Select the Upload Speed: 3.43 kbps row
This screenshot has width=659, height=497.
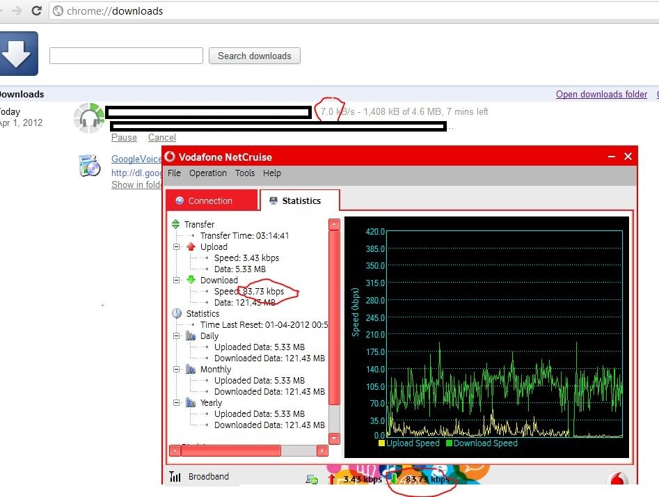pyautogui.click(x=246, y=258)
